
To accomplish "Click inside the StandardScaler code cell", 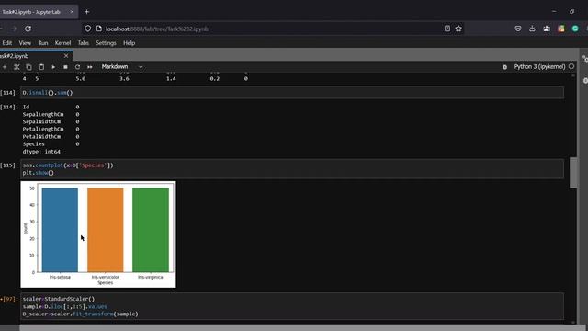I will 292,306.
